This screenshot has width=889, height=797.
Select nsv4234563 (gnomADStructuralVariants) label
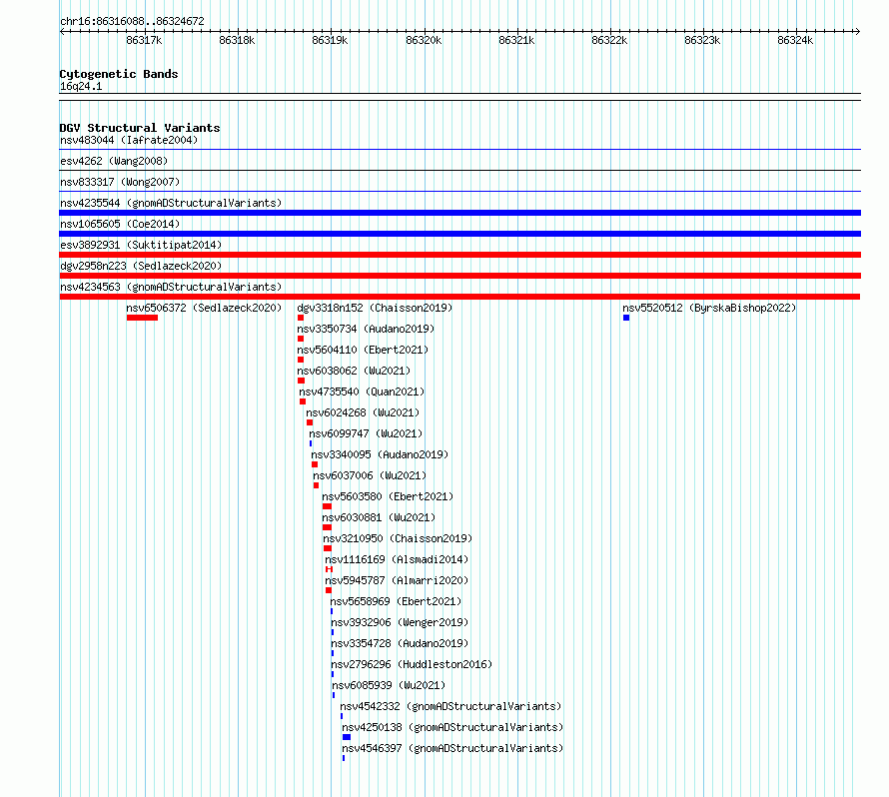click(171, 287)
